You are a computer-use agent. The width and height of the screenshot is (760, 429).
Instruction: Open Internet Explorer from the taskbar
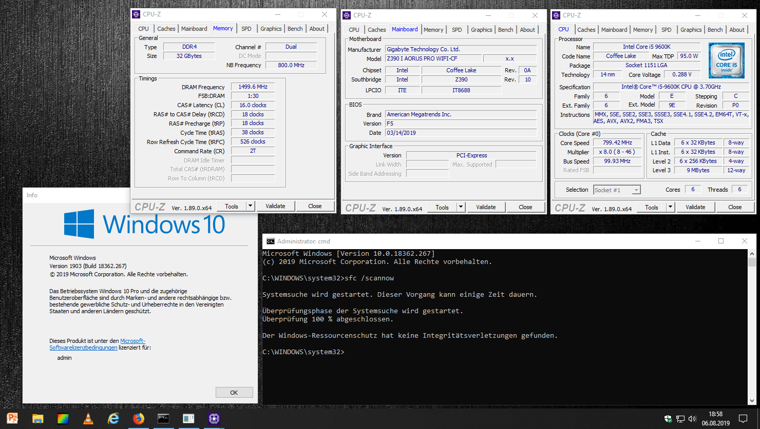click(113, 418)
